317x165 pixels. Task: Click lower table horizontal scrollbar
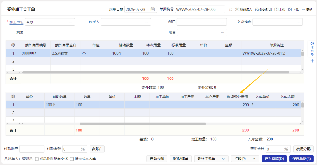tap(143, 124)
